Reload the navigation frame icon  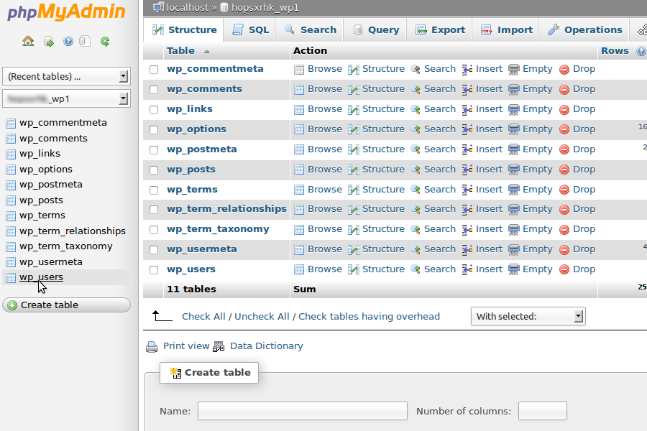(x=105, y=41)
